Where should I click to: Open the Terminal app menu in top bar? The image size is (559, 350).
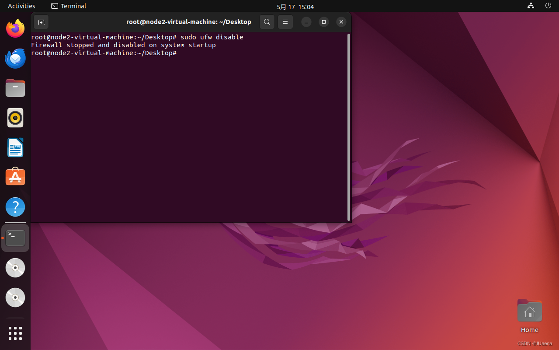point(69,6)
